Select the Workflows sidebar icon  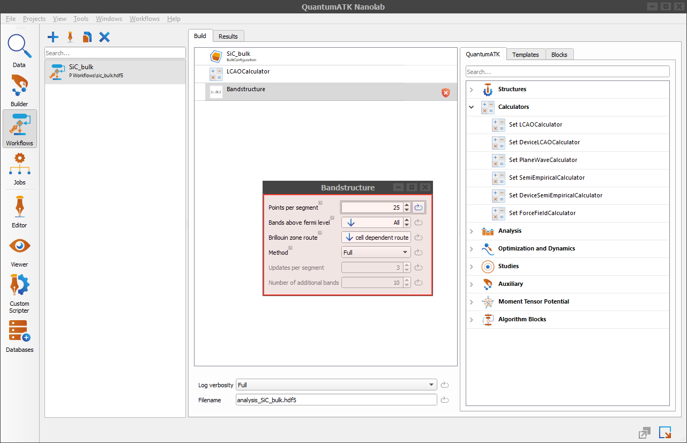pos(19,129)
